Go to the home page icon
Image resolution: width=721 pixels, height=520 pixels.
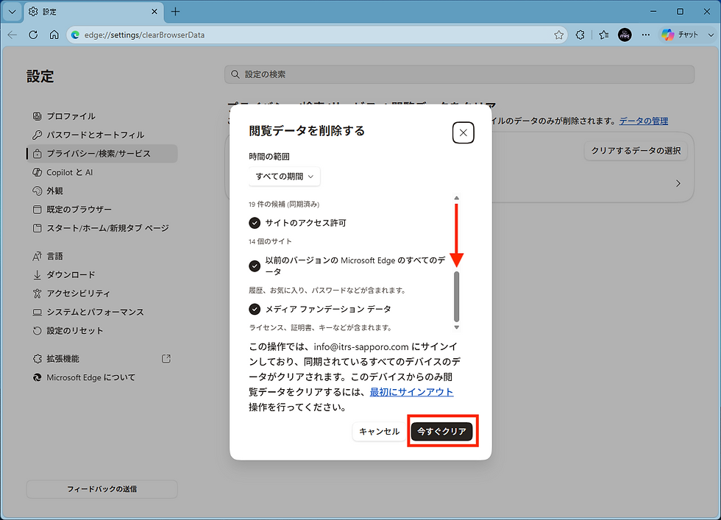[x=54, y=35]
